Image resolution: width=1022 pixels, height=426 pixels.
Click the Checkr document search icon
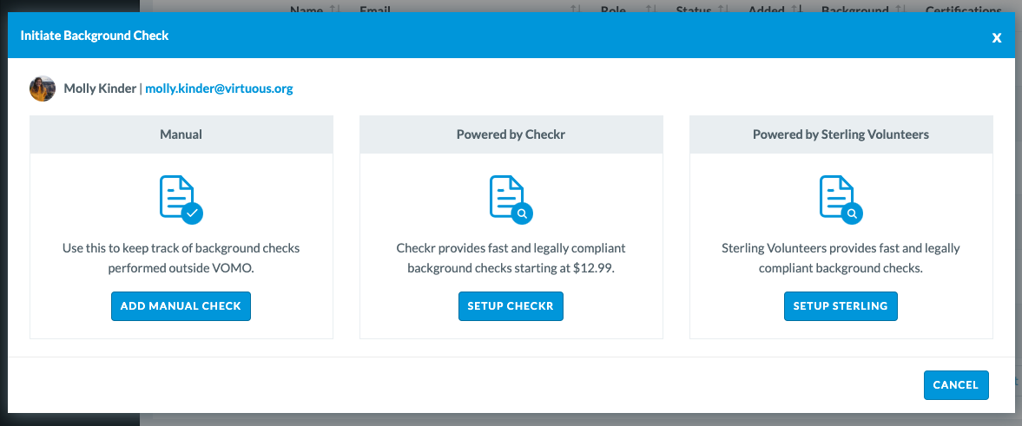click(x=511, y=200)
